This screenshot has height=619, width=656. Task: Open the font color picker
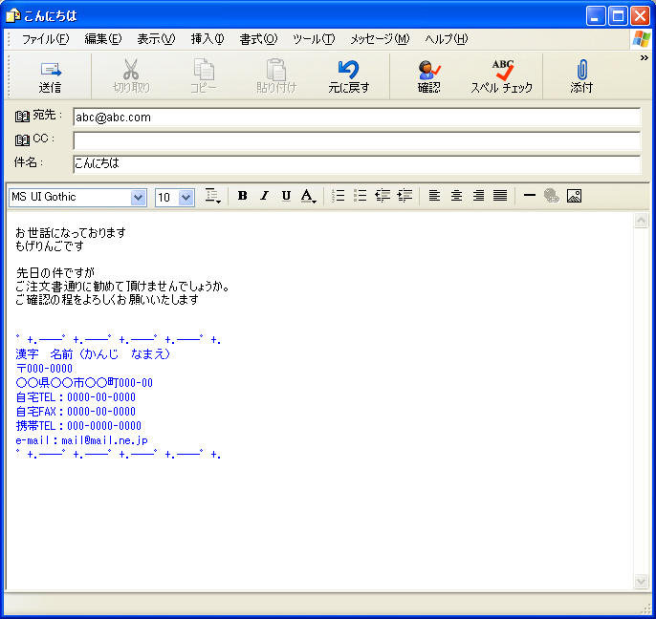coord(309,196)
